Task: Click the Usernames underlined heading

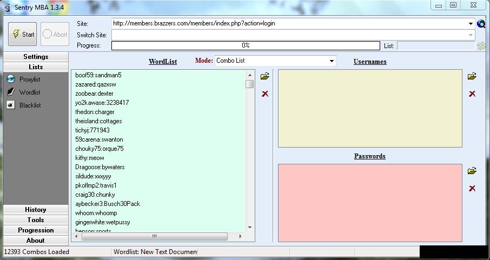Action: [x=370, y=62]
